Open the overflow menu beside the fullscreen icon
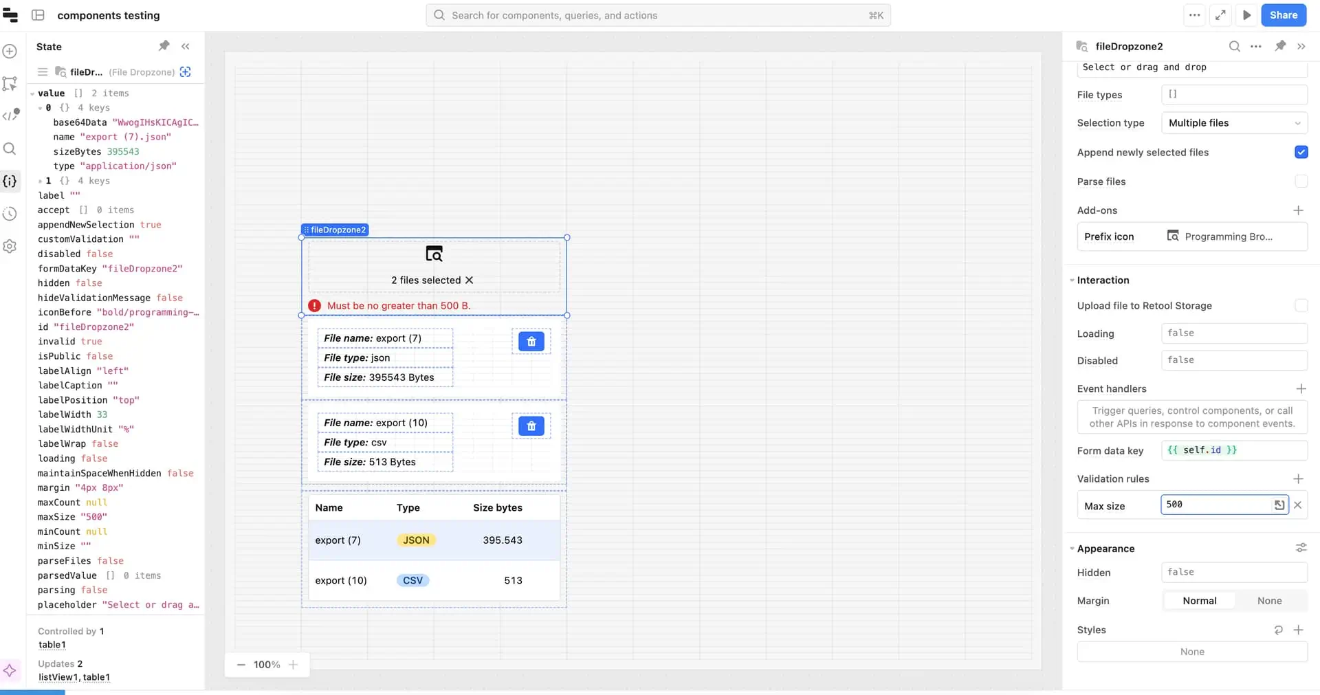 [1195, 14]
